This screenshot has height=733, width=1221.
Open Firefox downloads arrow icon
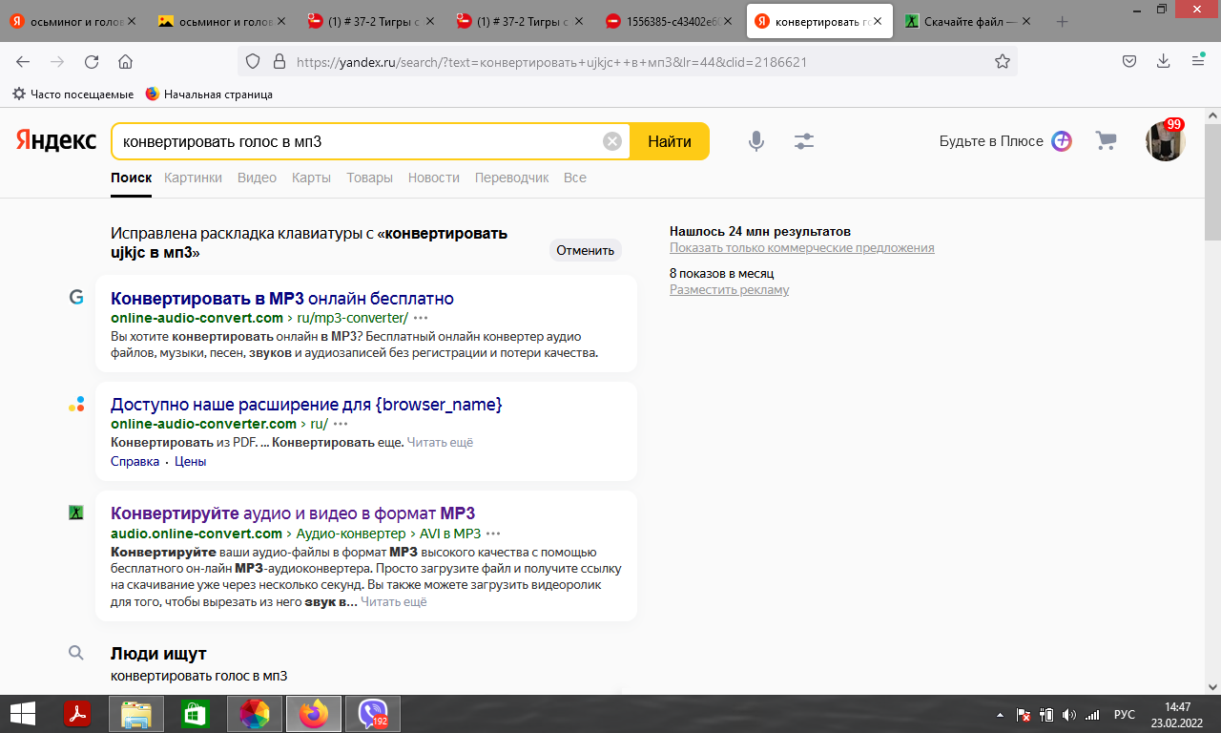(x=1163, y=61)
